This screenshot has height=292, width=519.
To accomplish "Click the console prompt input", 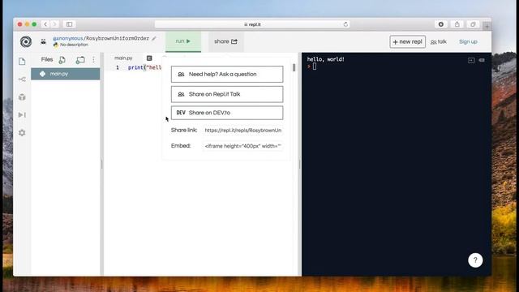I will click(x=315, y=67).
